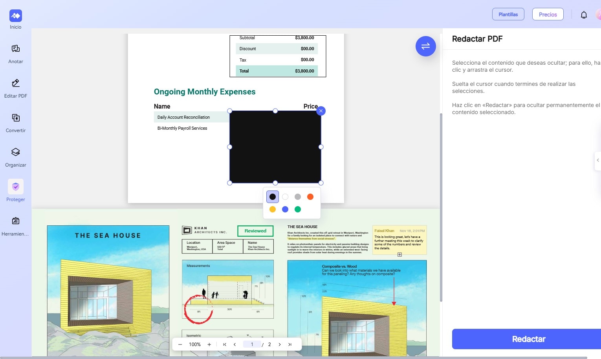Open the Editar PDF tool
This screenshot has width=601, height=359.
click(x=16, y=88)
